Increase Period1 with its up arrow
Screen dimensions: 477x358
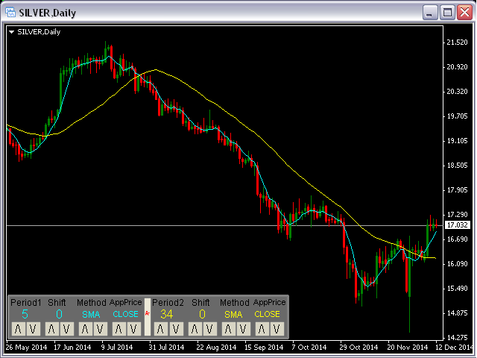[x=19, y=329]
